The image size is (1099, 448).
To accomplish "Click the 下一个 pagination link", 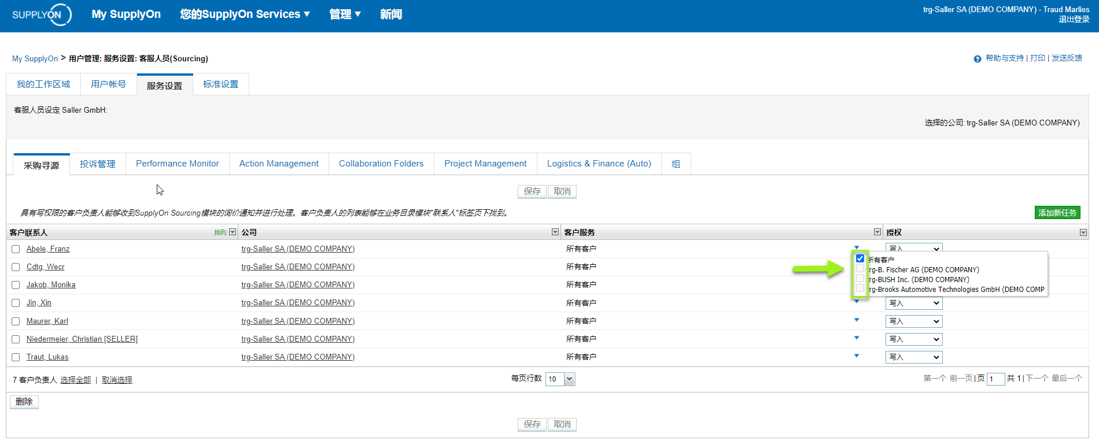I will pos(1037,379).
